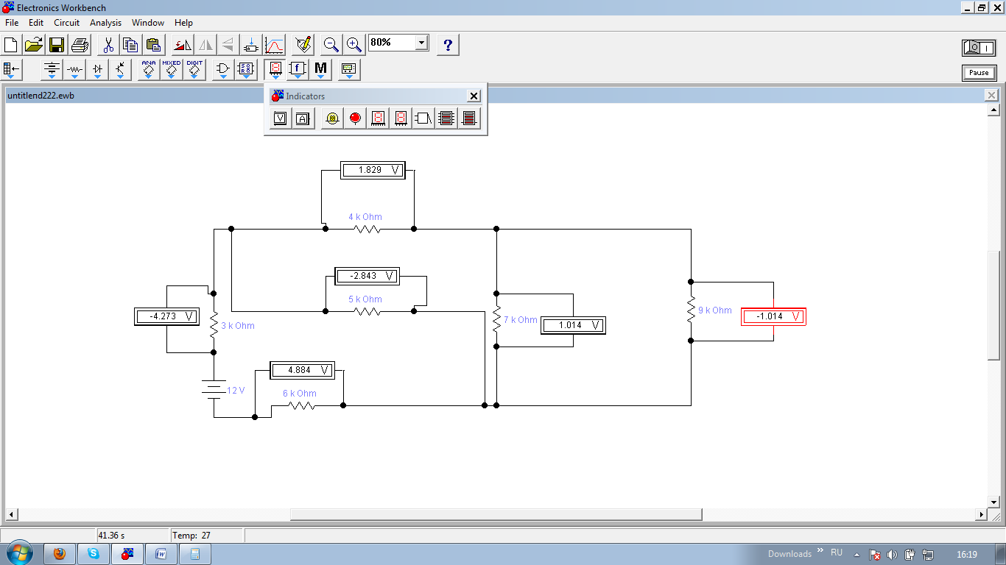The image size is (1006, 565).
Task: Open Calculator from the taskbar
Action: (195, 554)
